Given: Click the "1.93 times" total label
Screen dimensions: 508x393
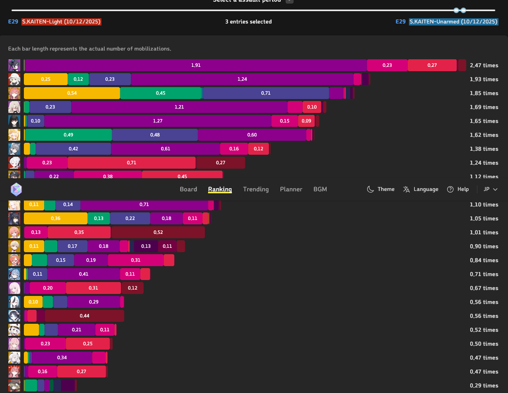Looking at the screenshot, I should click(484, 79).
